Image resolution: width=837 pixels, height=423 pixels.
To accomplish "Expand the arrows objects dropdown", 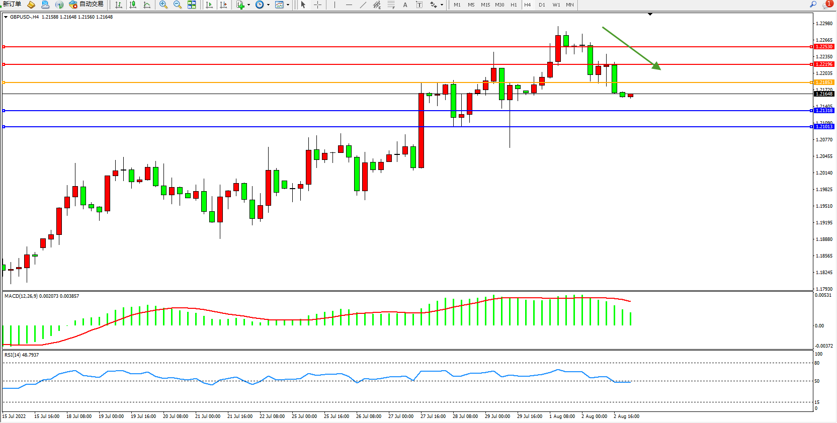I will (442, 5).
